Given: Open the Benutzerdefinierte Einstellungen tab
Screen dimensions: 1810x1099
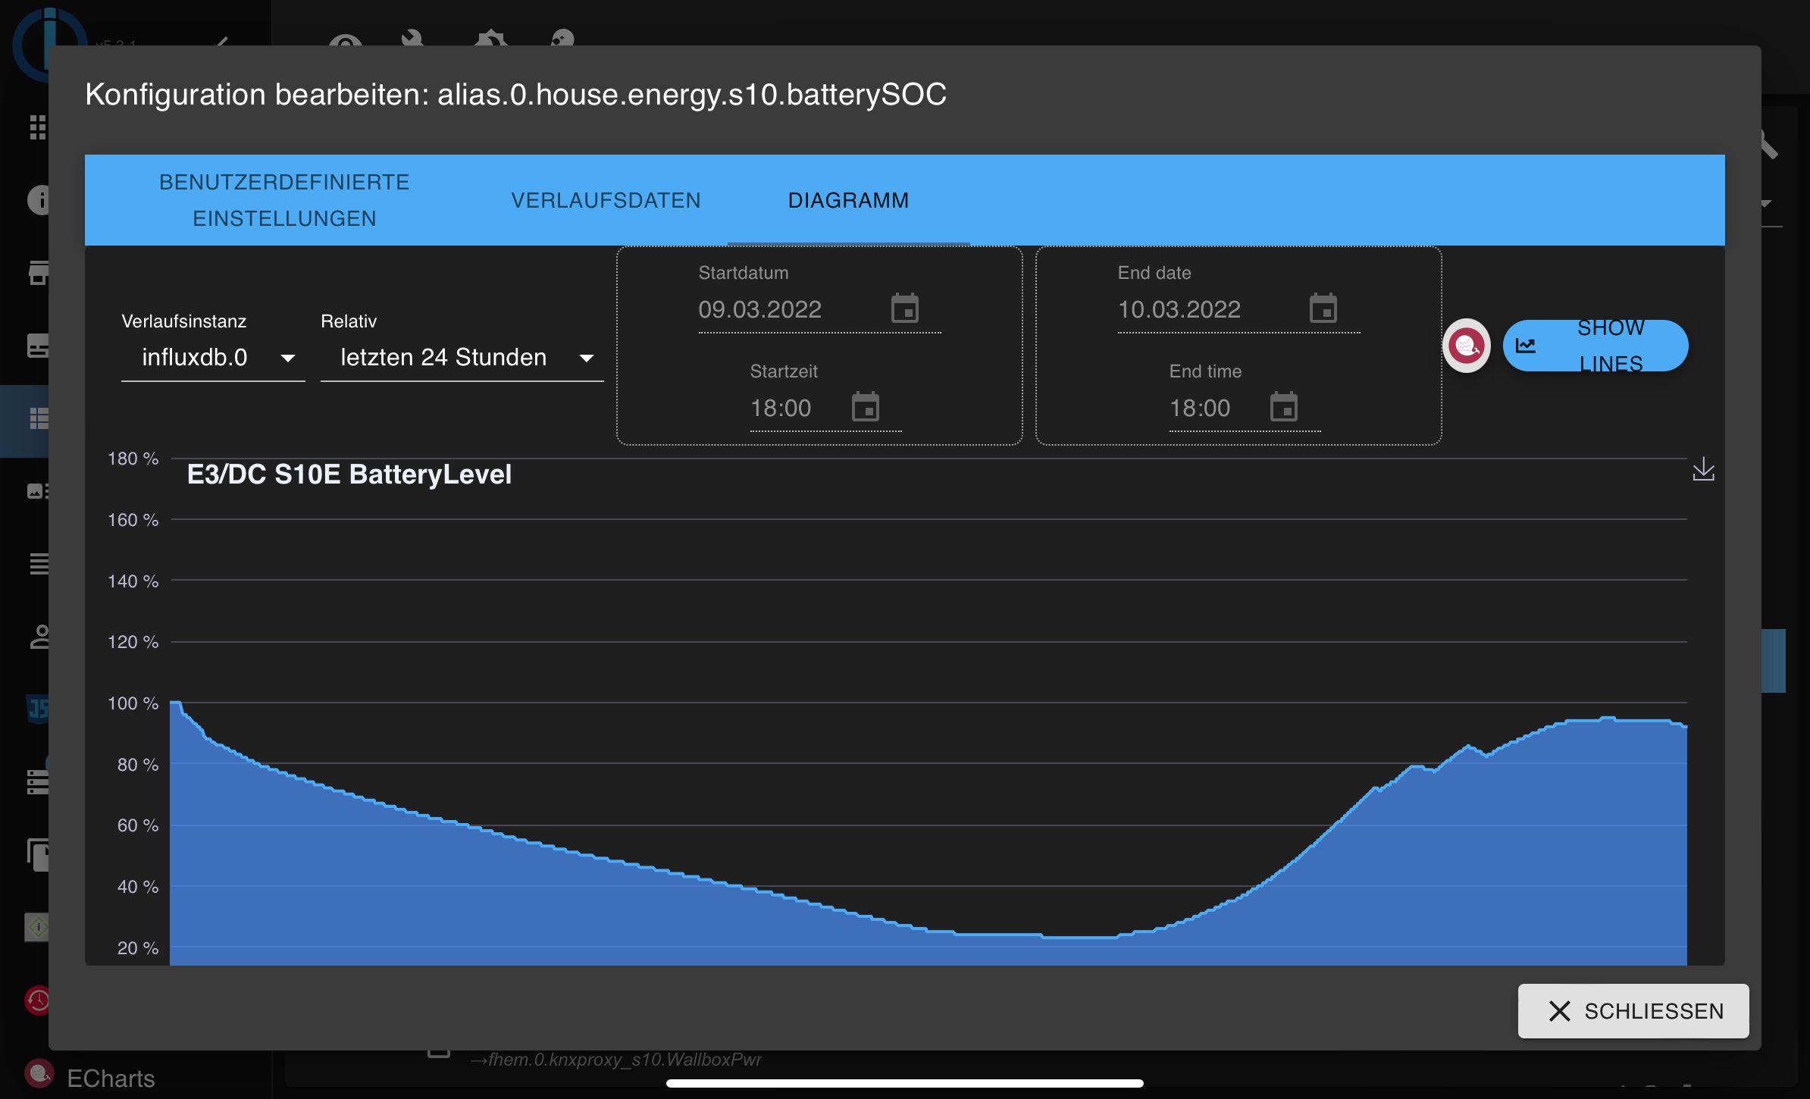Looking at the screenshot, I should [284, 200].
